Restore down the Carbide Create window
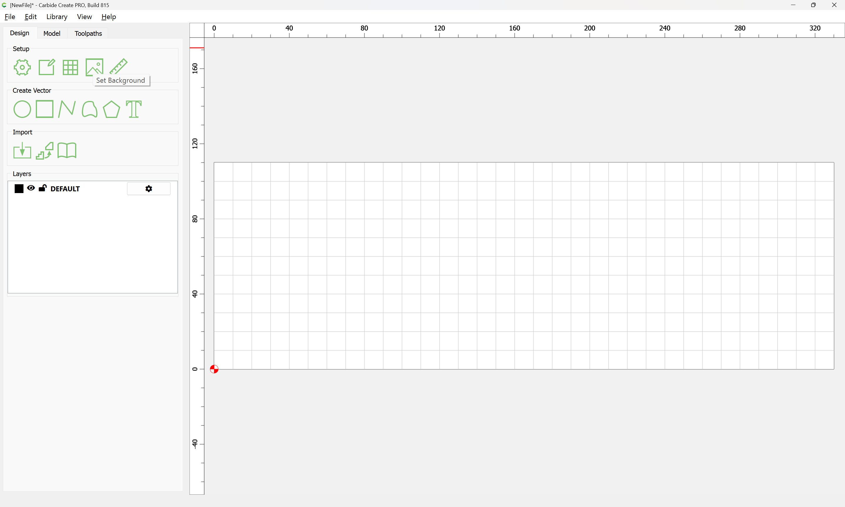The width and height of the screenshot is (845, 507). click(813, 5)
